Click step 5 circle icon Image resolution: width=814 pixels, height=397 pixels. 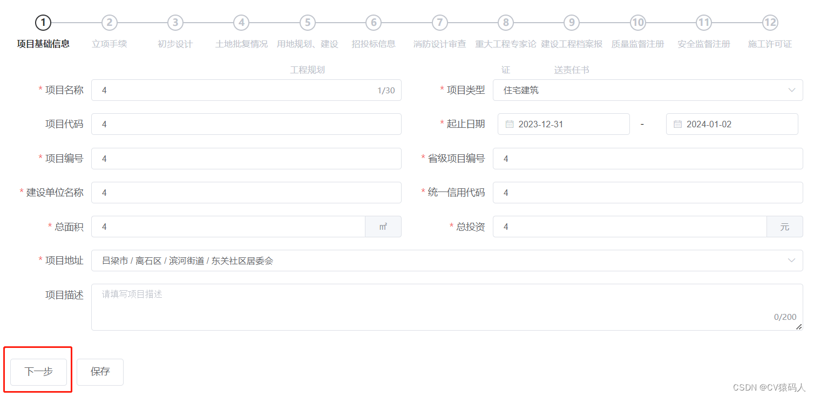click(x=307, y=23)
